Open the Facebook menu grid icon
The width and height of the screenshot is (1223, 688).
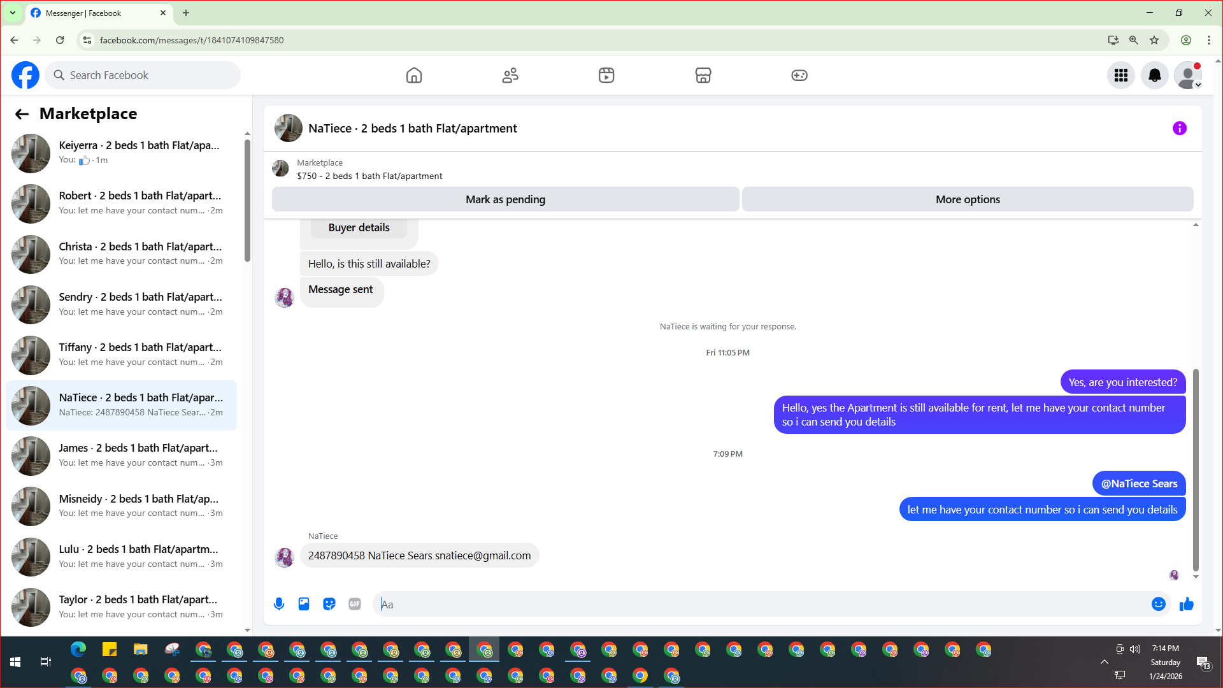(1121, 75)
